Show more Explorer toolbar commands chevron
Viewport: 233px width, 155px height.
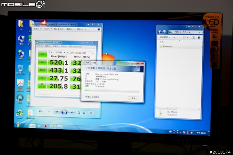(174, 37)
